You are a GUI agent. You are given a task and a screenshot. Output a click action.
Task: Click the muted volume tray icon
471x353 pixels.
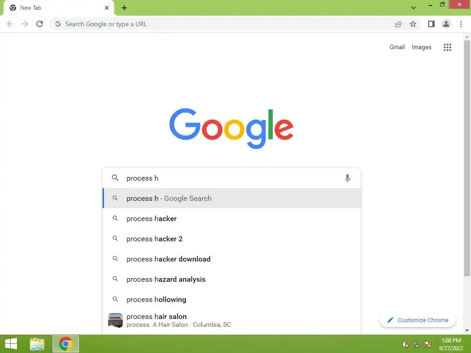pos(405,344)
